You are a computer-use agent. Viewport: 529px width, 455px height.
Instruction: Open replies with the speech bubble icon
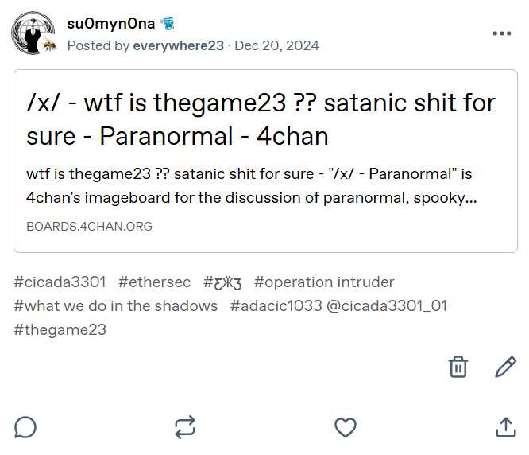(x=25, y=428)
